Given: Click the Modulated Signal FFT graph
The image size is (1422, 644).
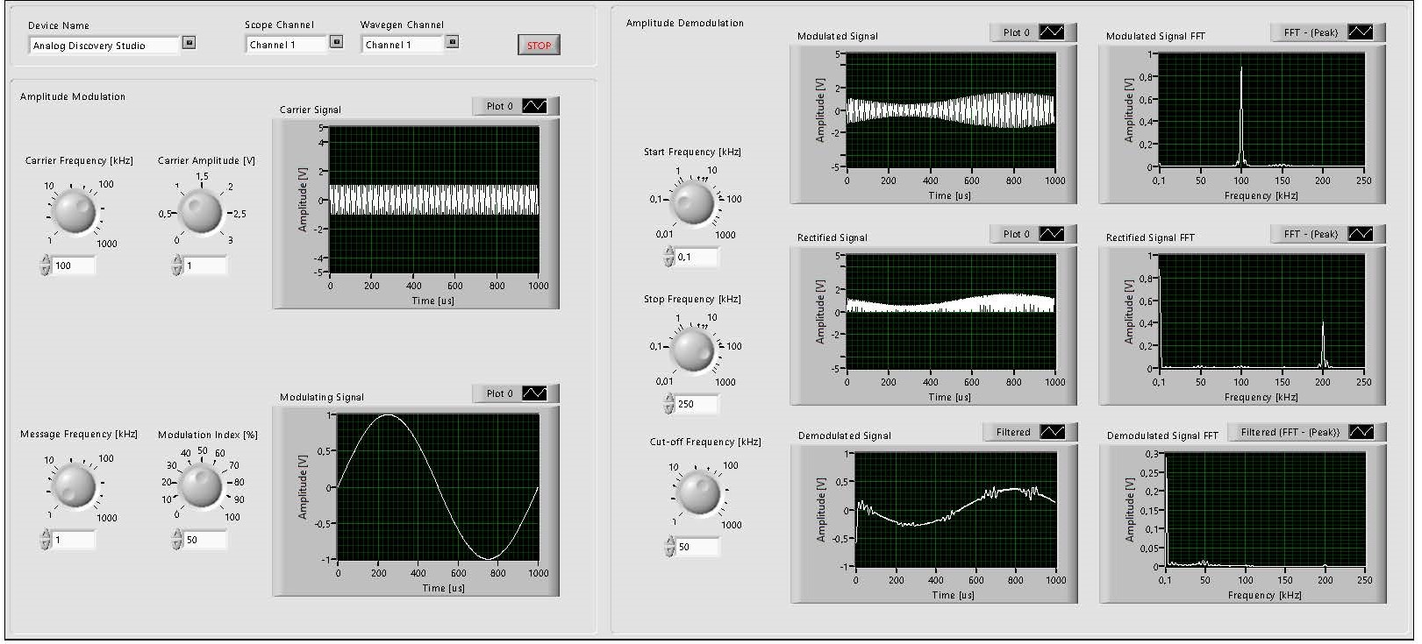Looking at the screenshot, I should tap(1261, 110).
